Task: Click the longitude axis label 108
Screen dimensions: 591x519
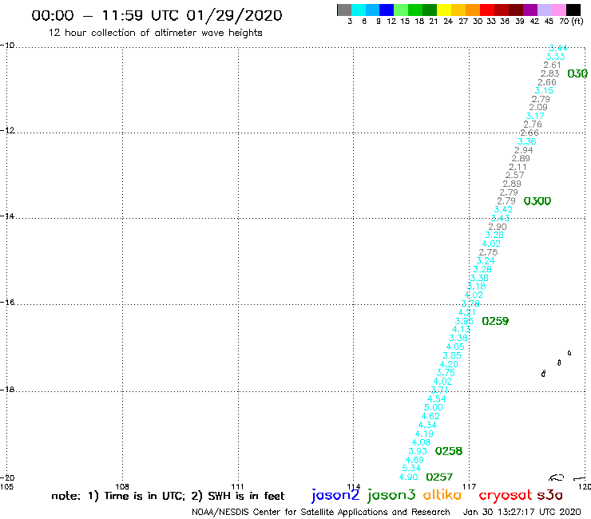Action: click(122, 486)
